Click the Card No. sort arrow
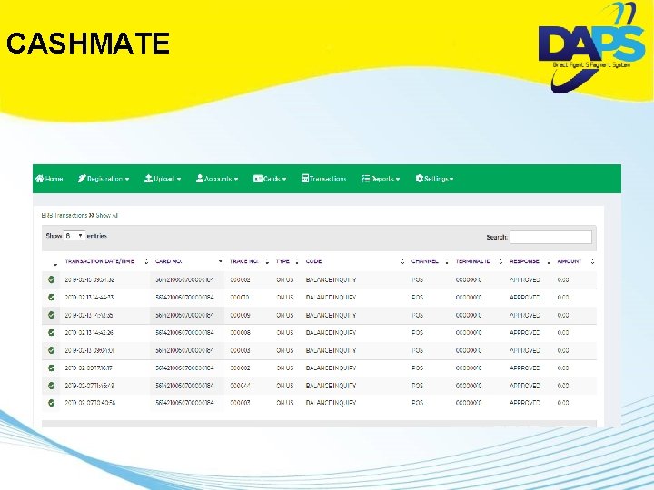This screenshot has width=654, height=490. [220, 261]
